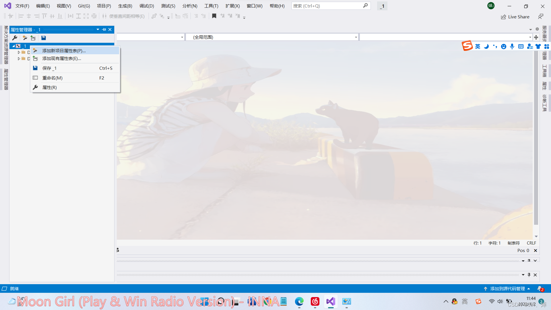
Task: Open the 项目(P) menu
Action: pos(104,6)
